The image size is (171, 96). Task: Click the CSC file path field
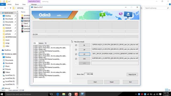pyautogui.click(x=115, y=59)
